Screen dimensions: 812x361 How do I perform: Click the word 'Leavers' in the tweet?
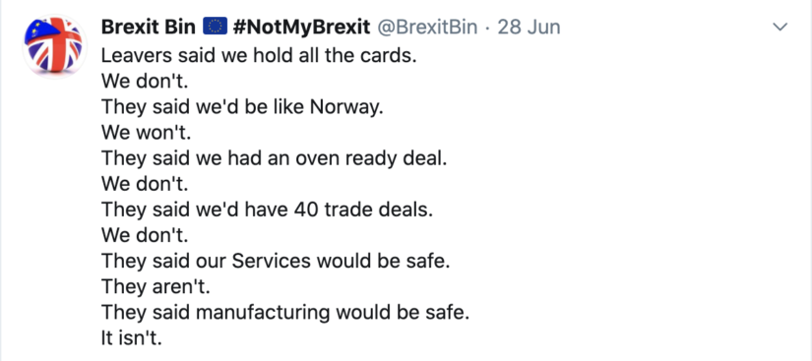134,55
